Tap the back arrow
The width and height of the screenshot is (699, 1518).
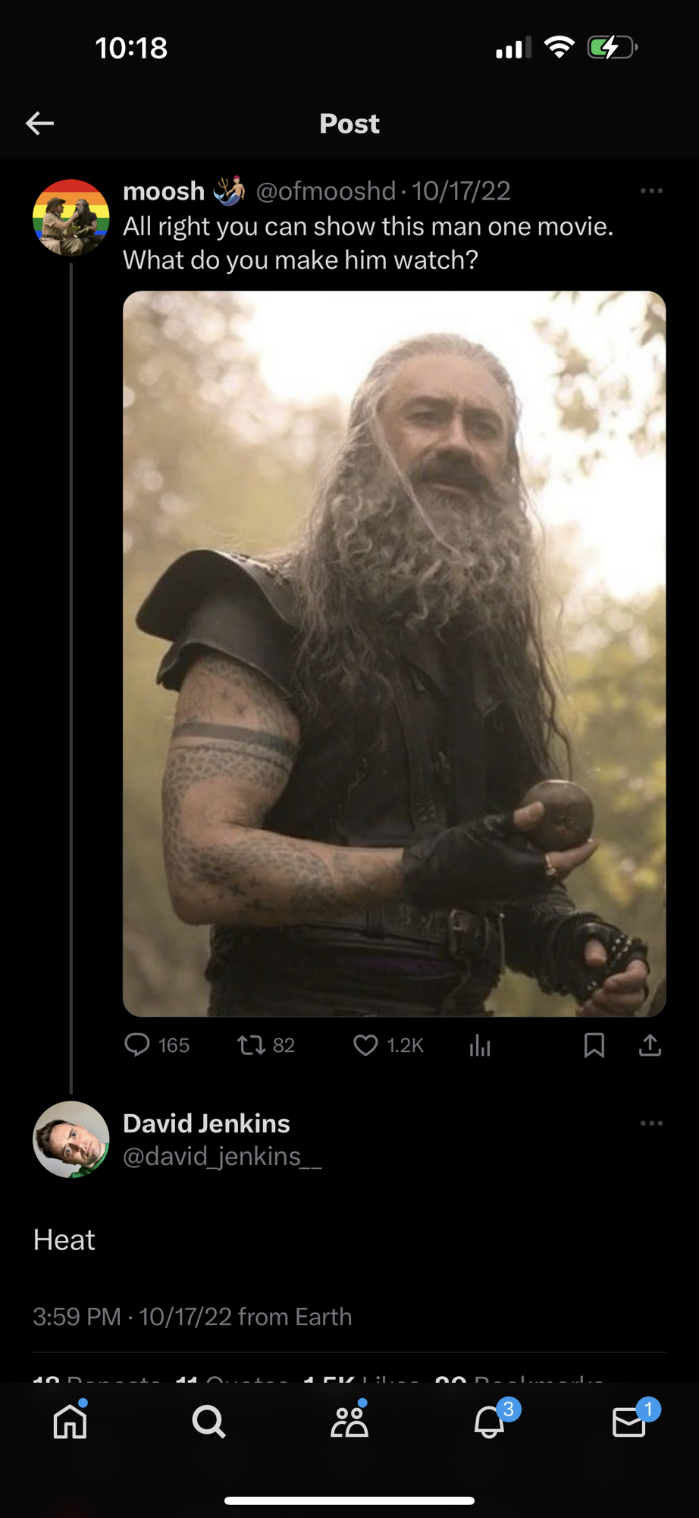point(39,123)
